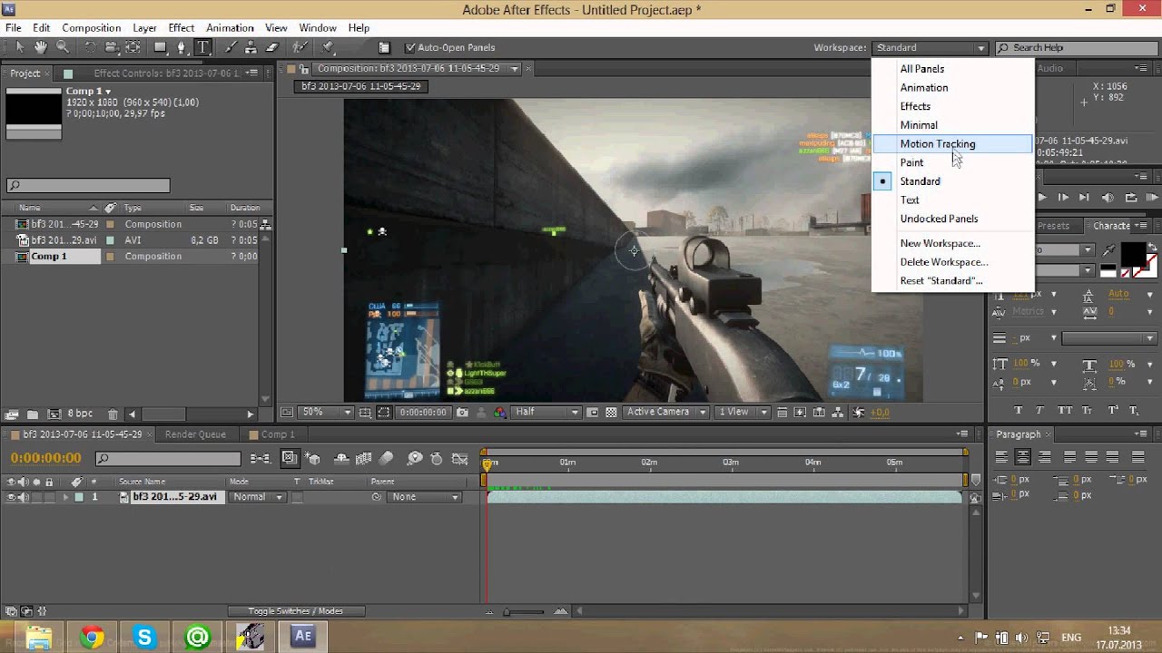Viewport: 1162px width, 653px height.
Task: Toggle the transparency grid in viewer
Action: pyautogui.click(x=611, y=412)
